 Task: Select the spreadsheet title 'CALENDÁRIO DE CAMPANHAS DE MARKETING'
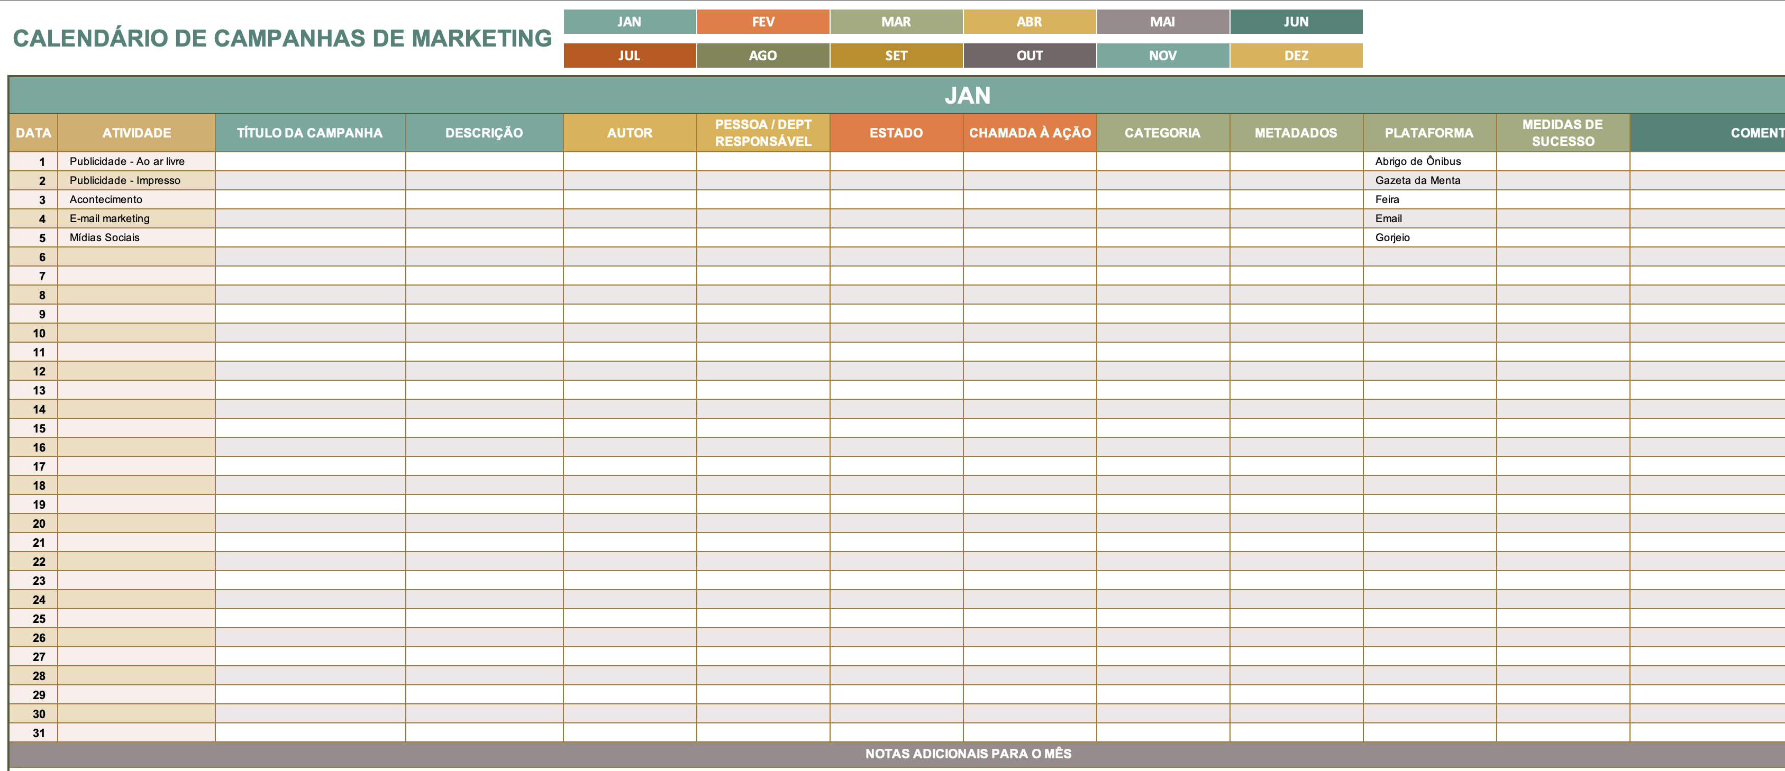coord(282,38)
